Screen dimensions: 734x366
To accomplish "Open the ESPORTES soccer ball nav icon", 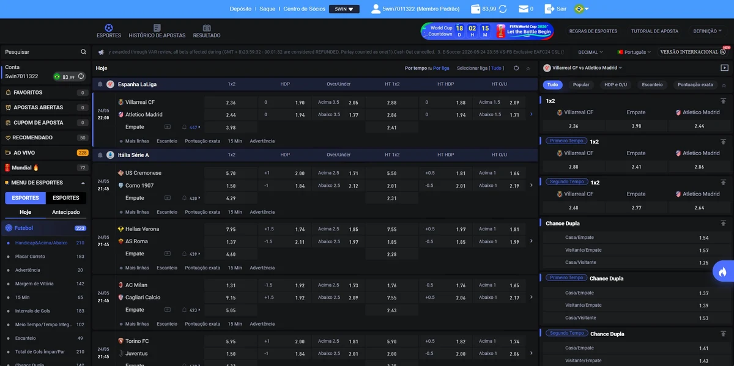I will (x=109, y=27).
